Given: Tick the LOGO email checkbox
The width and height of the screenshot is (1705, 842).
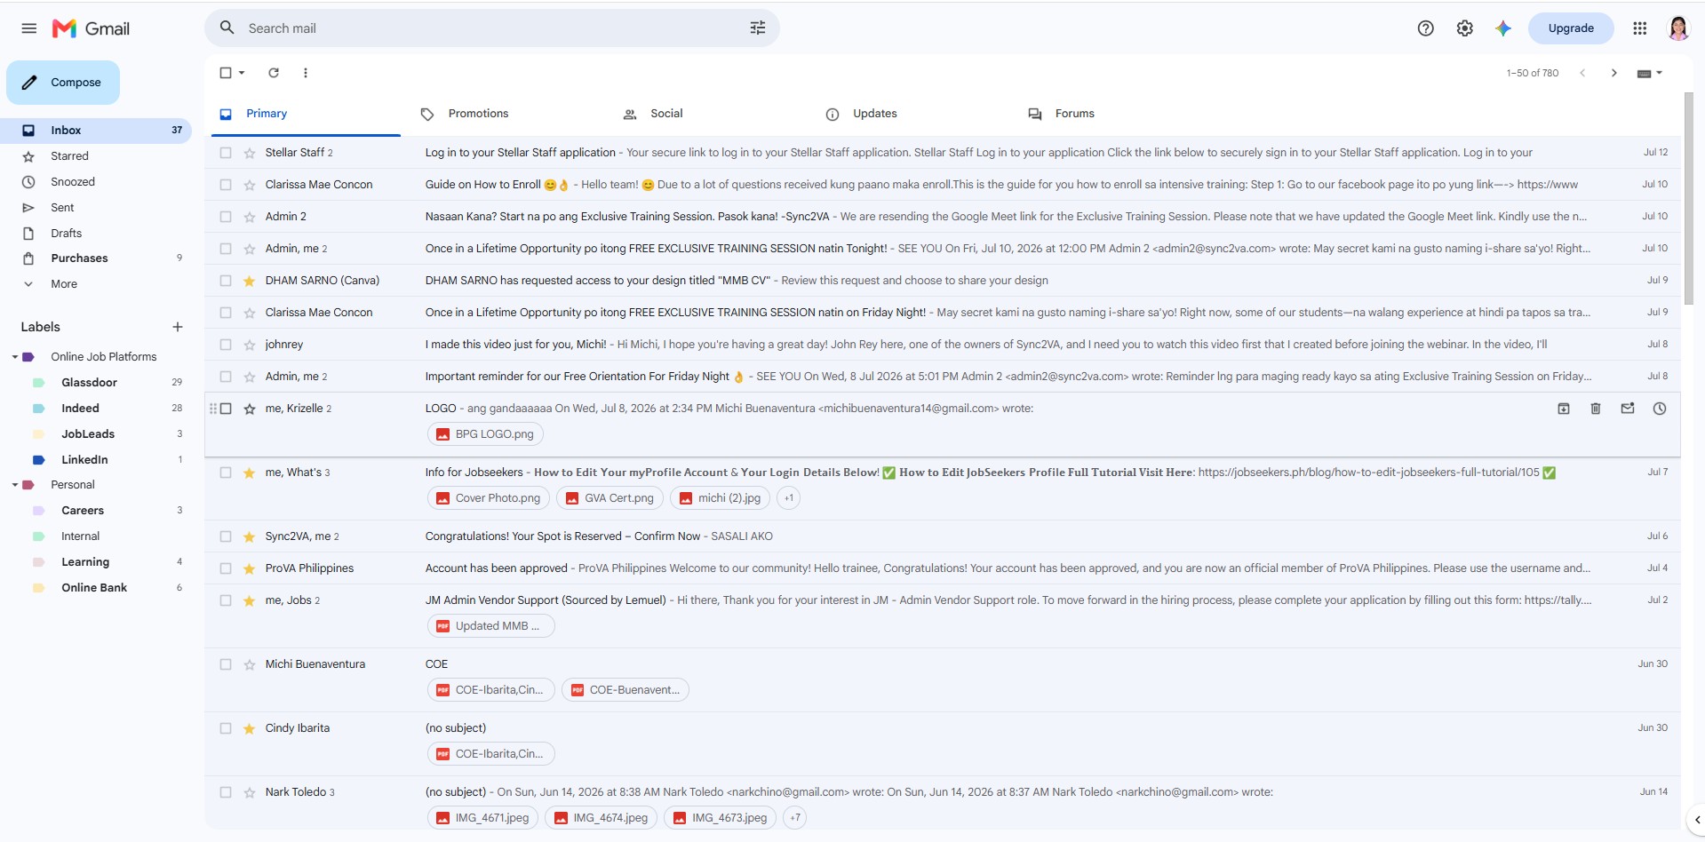Looking at the screenshot, I should (x=226, y=409).
